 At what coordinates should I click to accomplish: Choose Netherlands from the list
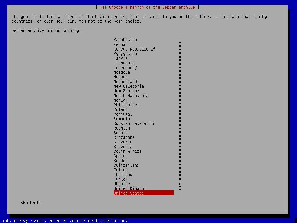[x=126, y=82]
